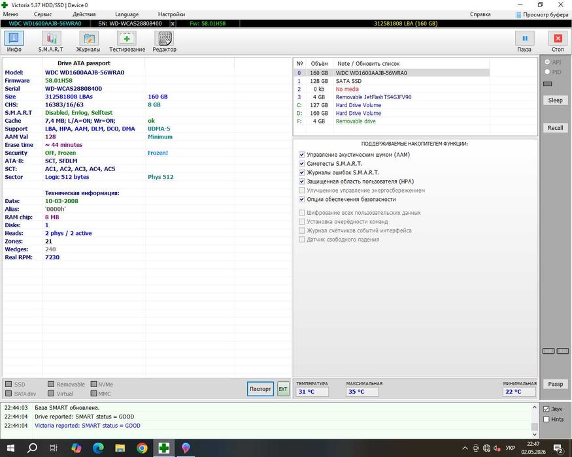Open the Сервис menu

[42, 14]
